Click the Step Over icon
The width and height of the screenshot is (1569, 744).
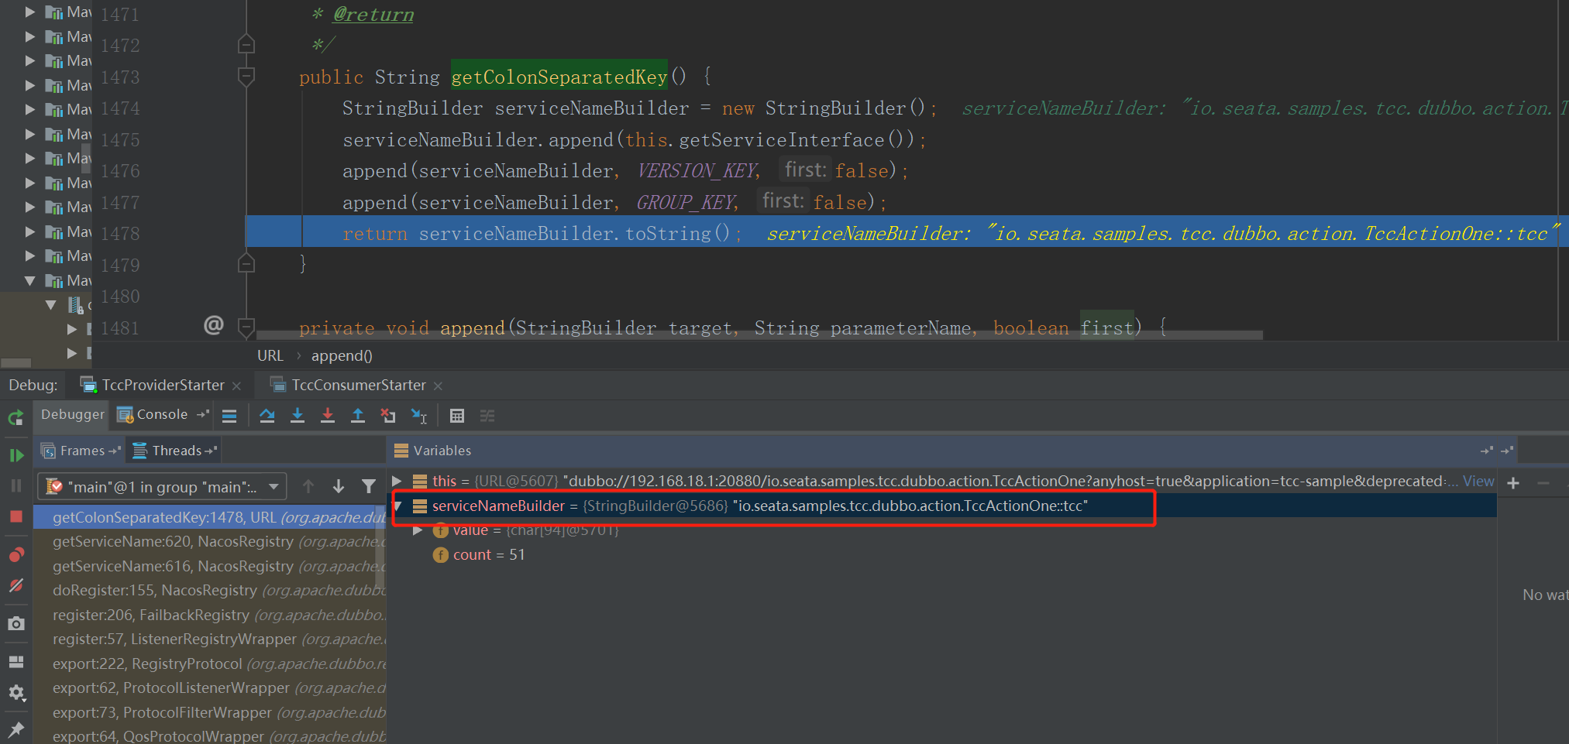click(x=267, y=416)
